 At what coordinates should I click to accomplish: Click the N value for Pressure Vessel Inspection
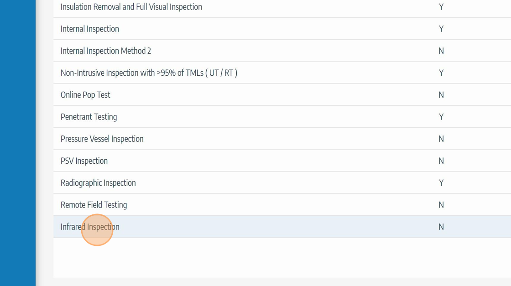point(441,139)
